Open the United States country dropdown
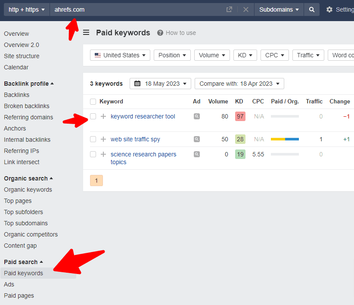The width and height of the screenshot is (354, 305). click(x=120, y=55)
